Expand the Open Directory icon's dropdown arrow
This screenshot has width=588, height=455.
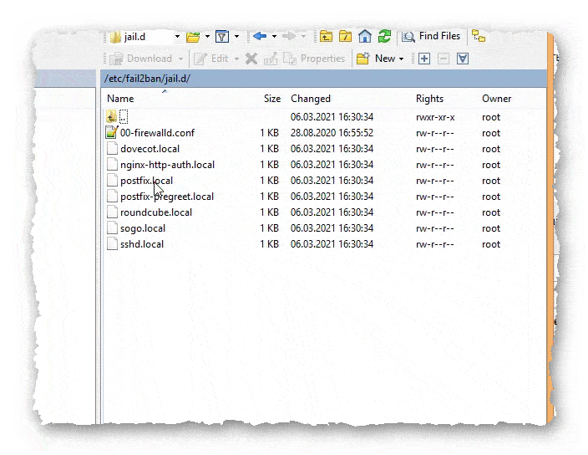tap(207, 37)
